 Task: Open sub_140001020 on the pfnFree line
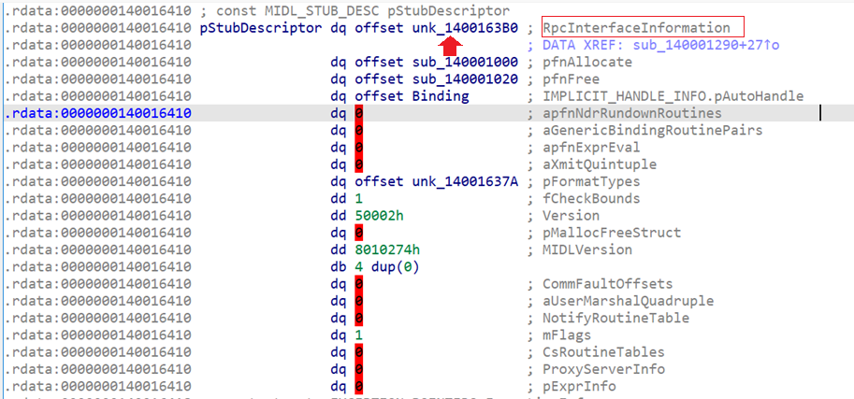tap(464, 79)
